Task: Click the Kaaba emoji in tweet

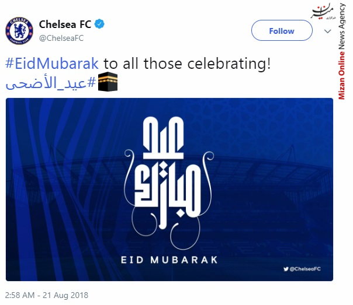Action: [108, 82]
